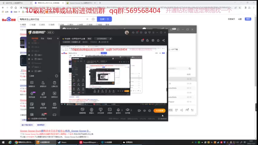Mute the 麦克风 microphone icon

(118, 110)
